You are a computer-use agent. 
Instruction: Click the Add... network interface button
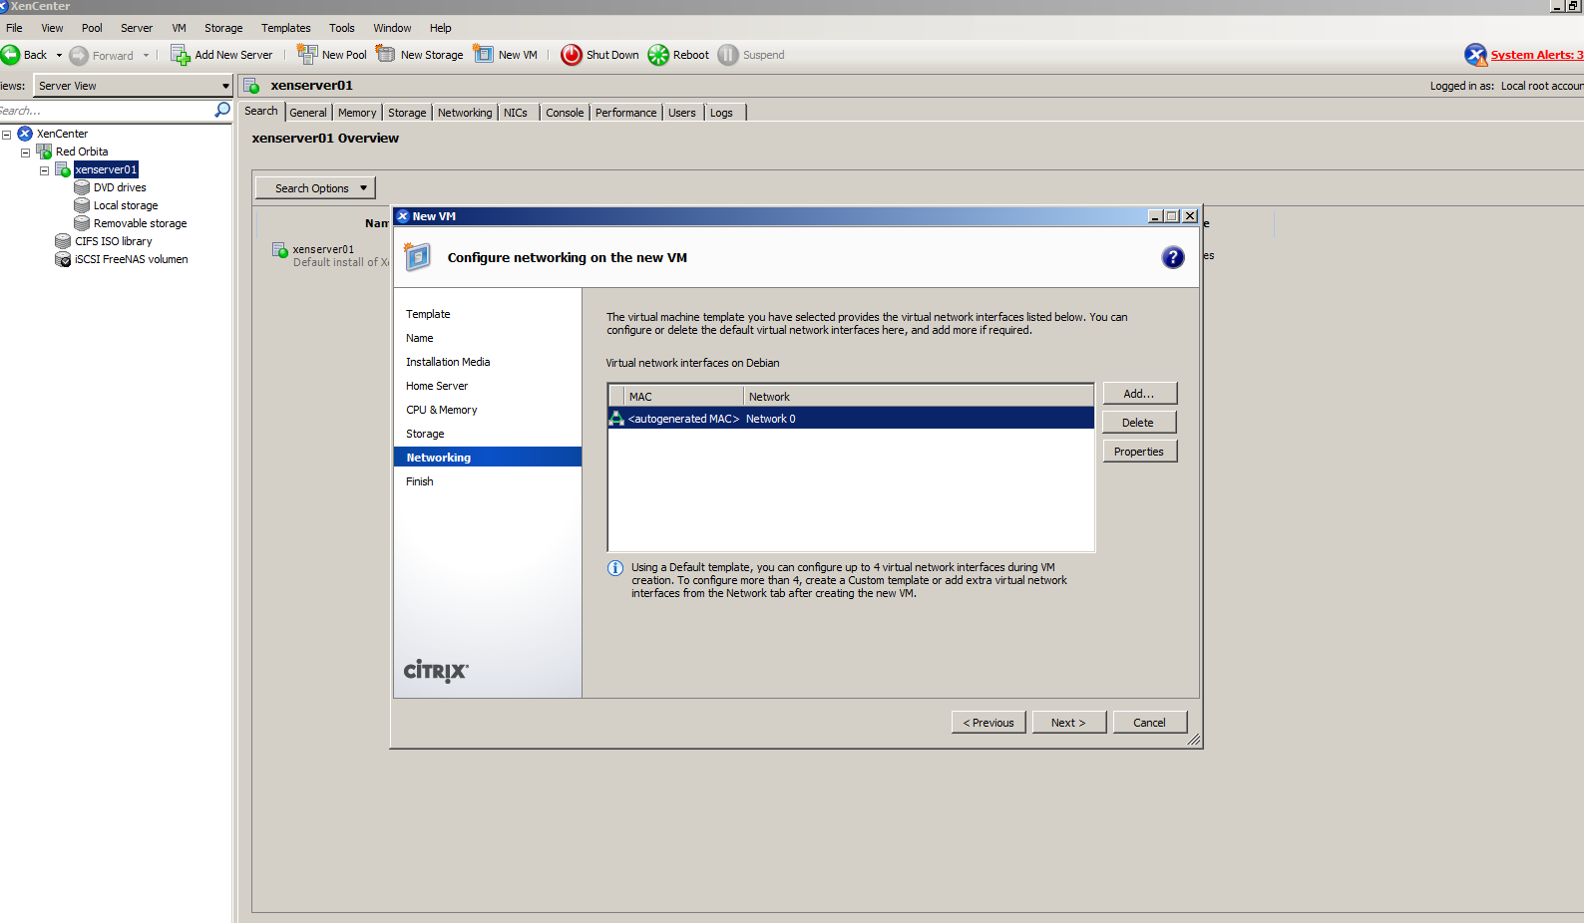click(1139, 394)
